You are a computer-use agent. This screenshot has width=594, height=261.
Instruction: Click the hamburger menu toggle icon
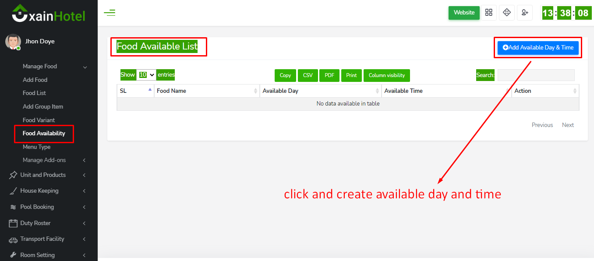tap(110, 13)
